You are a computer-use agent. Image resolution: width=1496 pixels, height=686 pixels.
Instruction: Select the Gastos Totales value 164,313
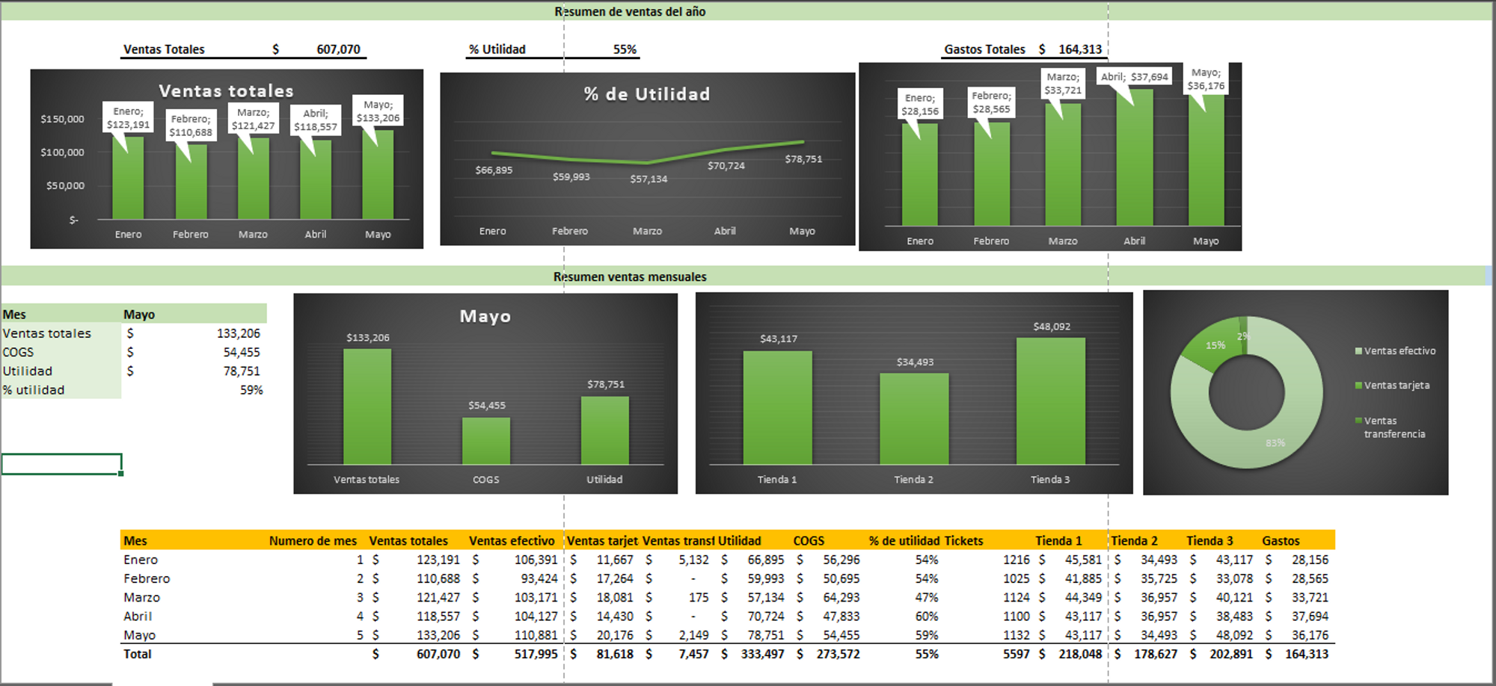coord(1079,49)
